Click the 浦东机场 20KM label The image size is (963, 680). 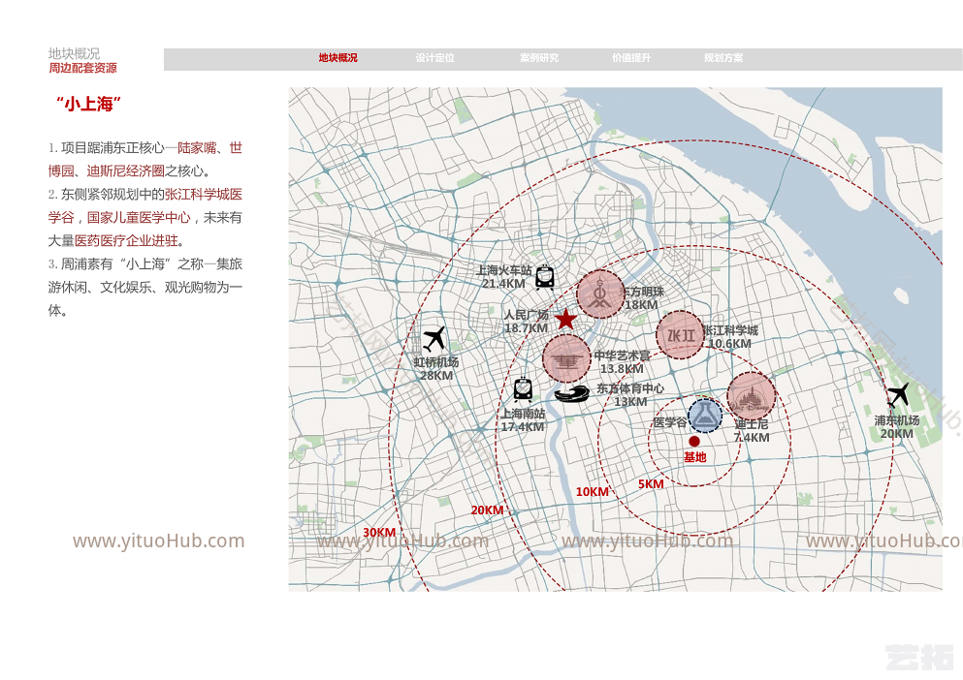[897, 427]
